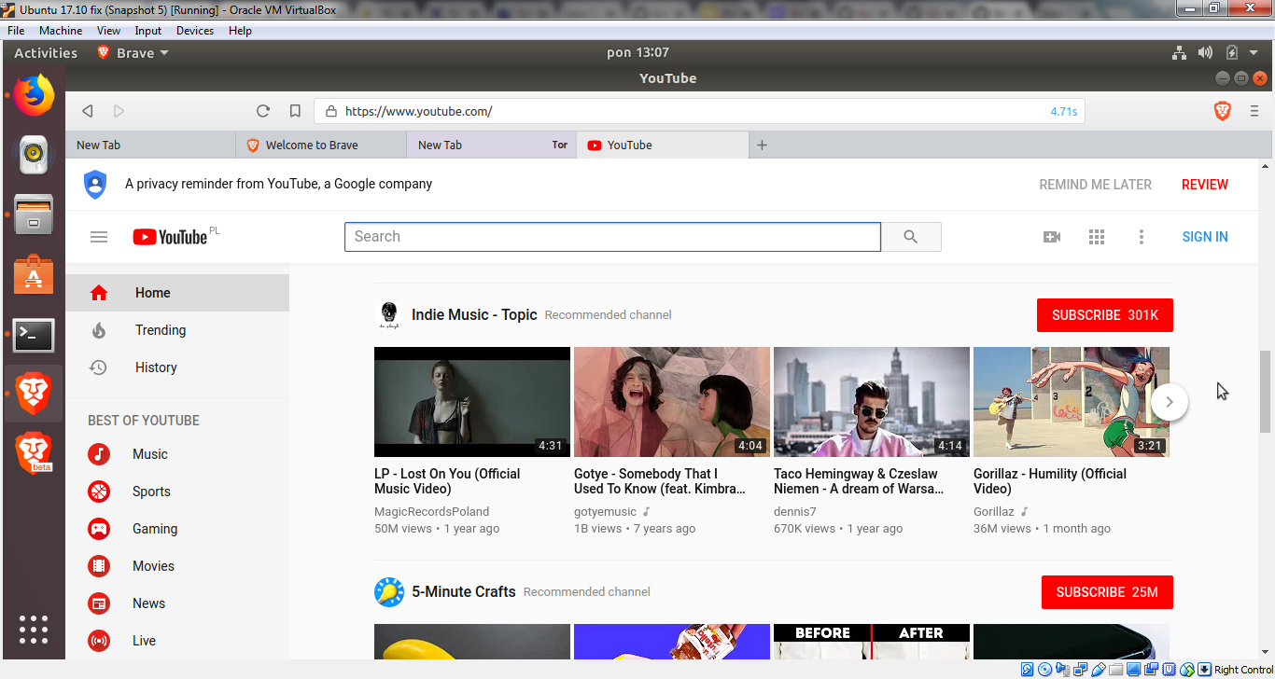Open Trending in sidebar
This screenshot has width=1275, height=679.
pos(177,330)
